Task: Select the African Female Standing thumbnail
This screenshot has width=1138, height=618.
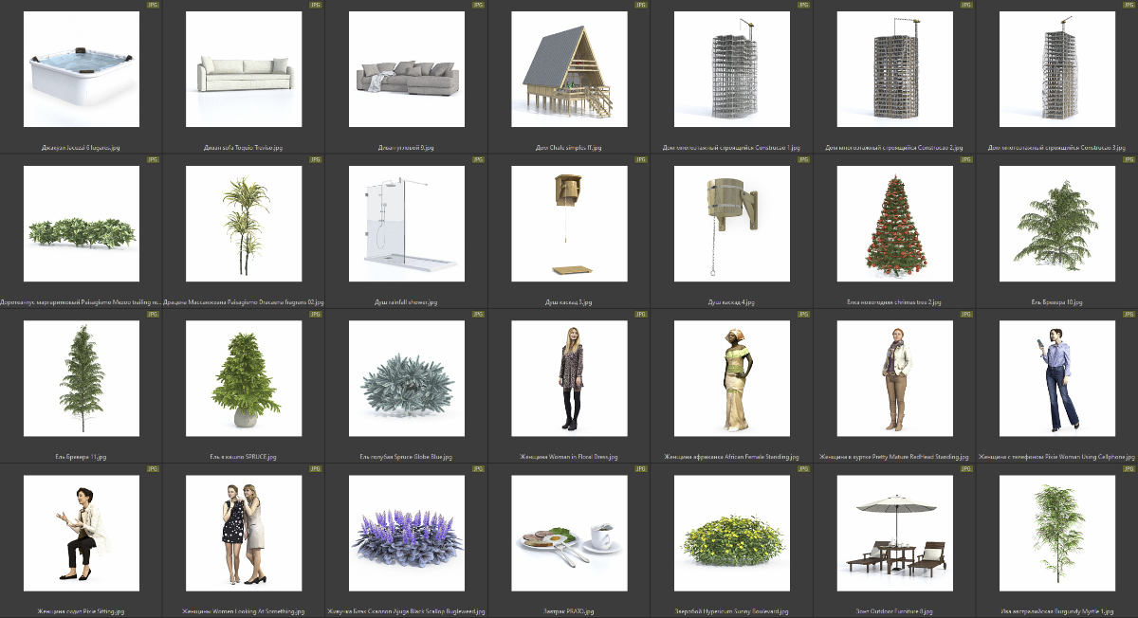Action: tap(731, 378)
